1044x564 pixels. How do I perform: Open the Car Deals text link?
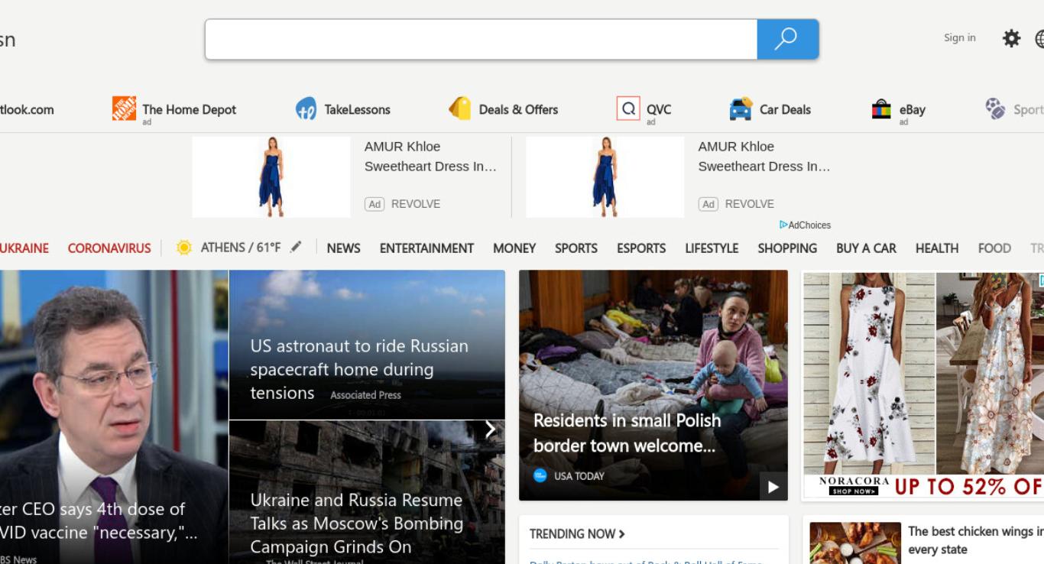(785, 109)
